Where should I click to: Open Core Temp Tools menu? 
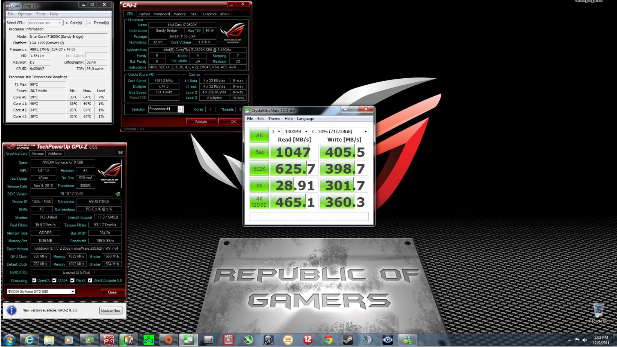click(x=40, y=14)
